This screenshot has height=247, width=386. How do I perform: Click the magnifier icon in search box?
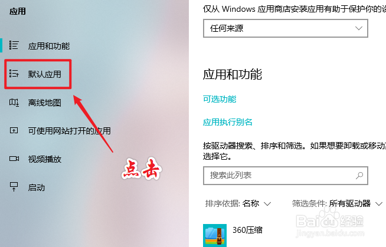point(359,176)
